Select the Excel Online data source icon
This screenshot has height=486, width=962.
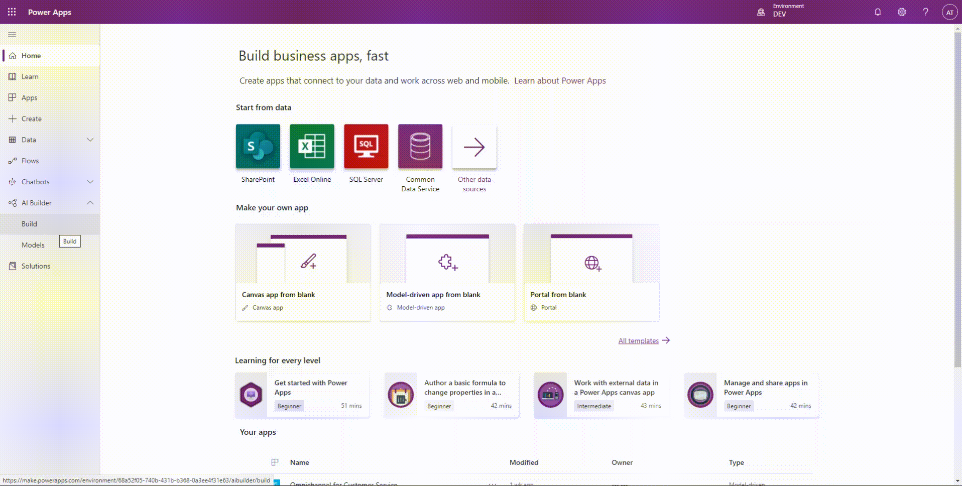312,147
